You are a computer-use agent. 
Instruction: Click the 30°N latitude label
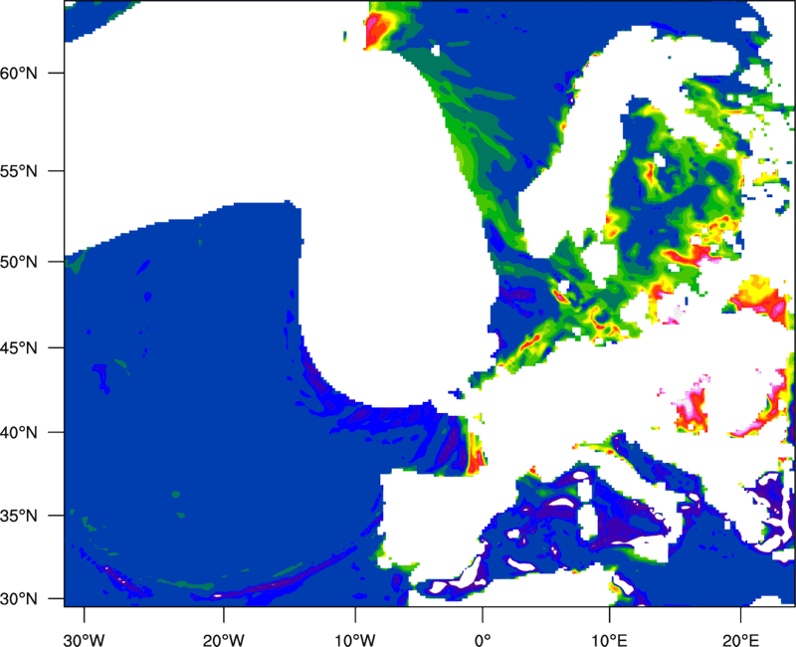click(x=19, y=599)
